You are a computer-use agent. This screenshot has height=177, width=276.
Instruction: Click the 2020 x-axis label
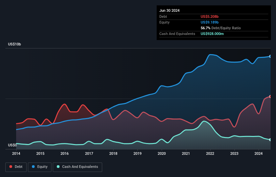(162, 153)
